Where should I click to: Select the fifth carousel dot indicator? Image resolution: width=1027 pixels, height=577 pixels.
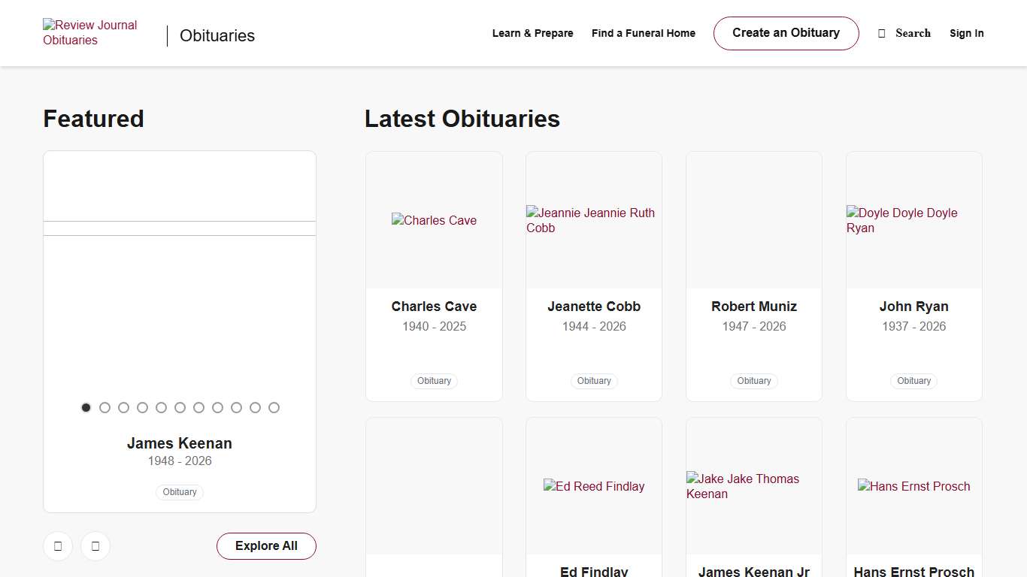(161, 407)
